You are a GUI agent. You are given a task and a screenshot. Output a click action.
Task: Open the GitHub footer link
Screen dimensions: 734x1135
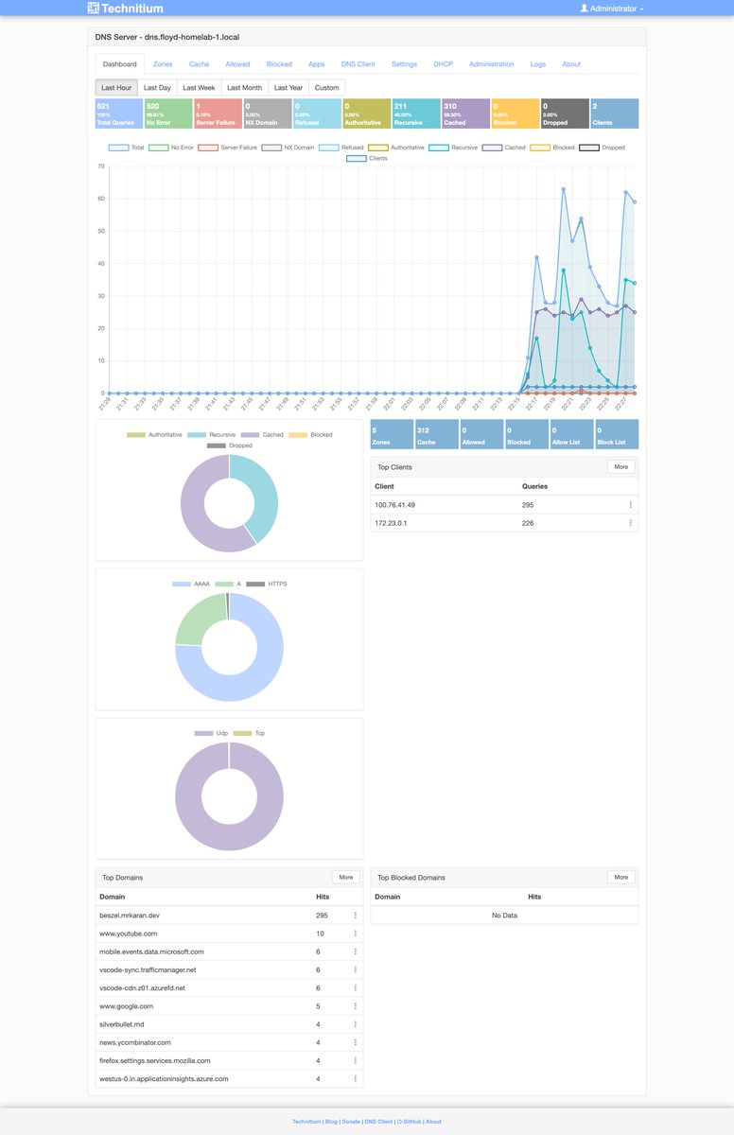tap(409, 1122)
